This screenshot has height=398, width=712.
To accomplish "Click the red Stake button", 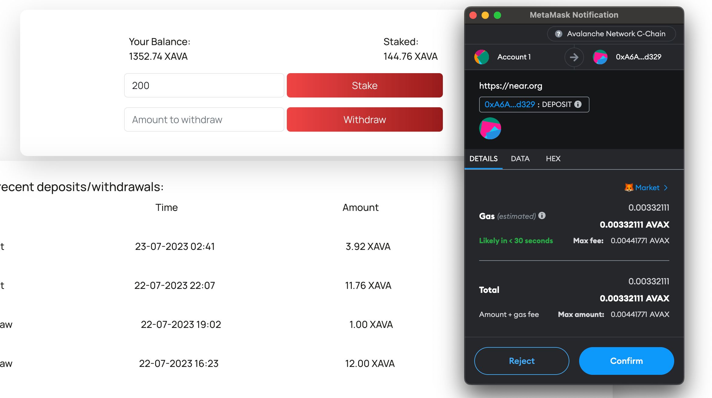I will (365, 85).
